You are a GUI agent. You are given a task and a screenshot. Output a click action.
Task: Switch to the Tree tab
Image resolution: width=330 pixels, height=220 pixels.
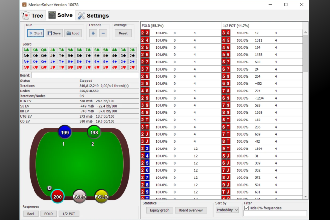point(33,15)
